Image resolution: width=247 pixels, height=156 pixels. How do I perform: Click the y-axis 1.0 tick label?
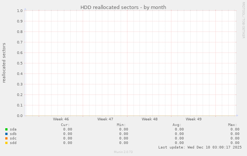tap(20, 10)
